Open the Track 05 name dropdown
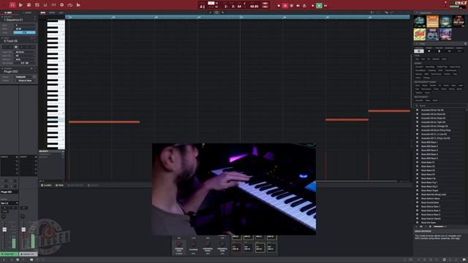Screen dimensions: 468x263 [18, 41]
